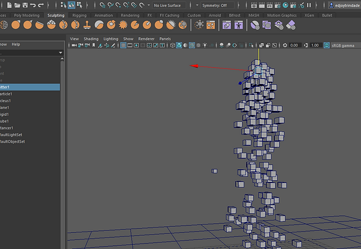Open the arrow menu left of Symmetry
This screenshot has width=361, height=249.
197,5
